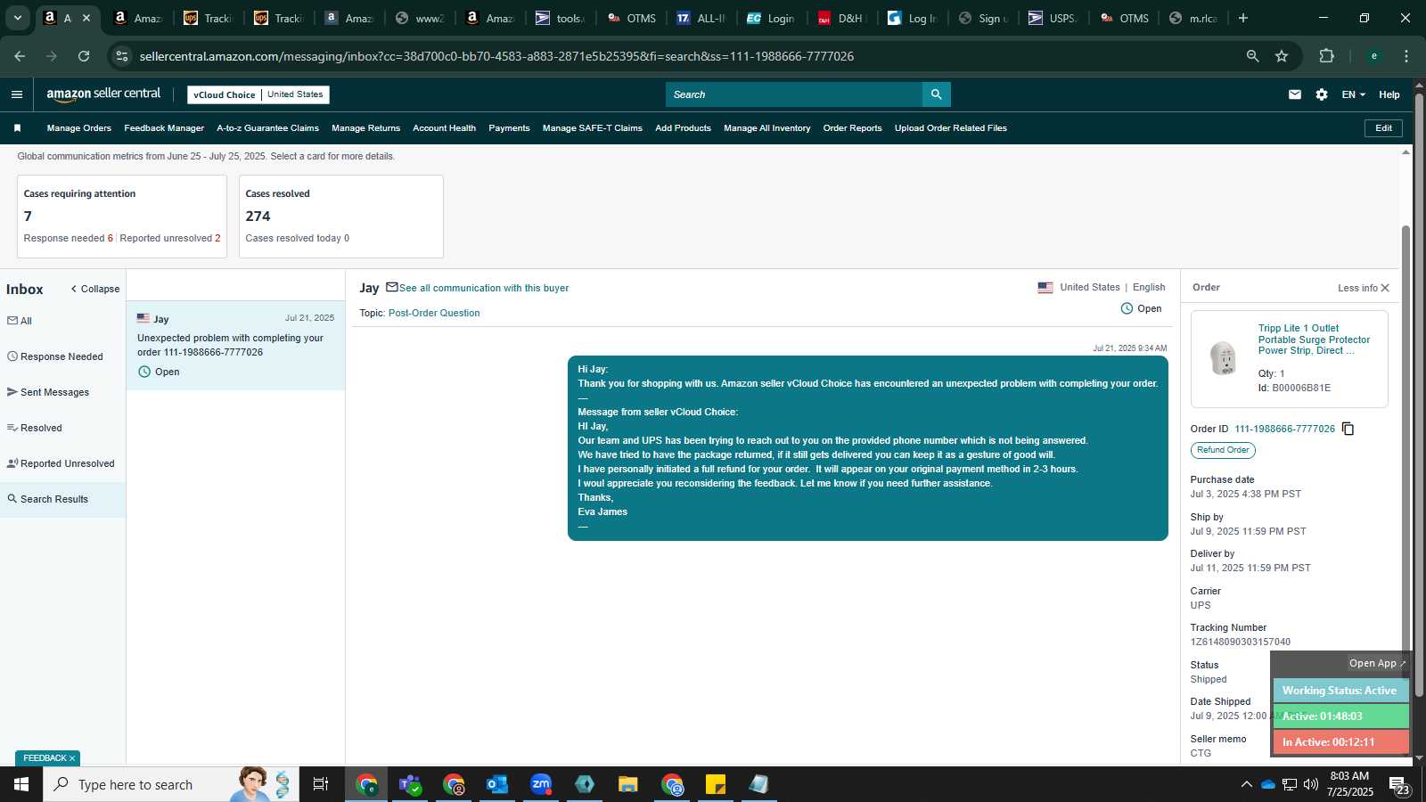Bookmark this page with star icon
The width and height of the screenshot is (1426, 802).
tap(1282, 56)
